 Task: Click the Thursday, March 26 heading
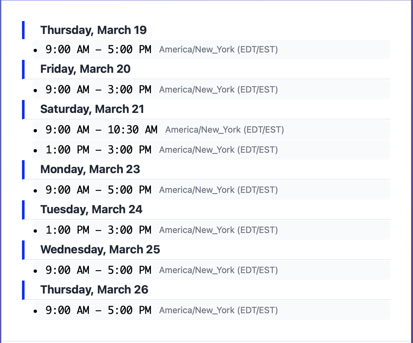[94, 290]
